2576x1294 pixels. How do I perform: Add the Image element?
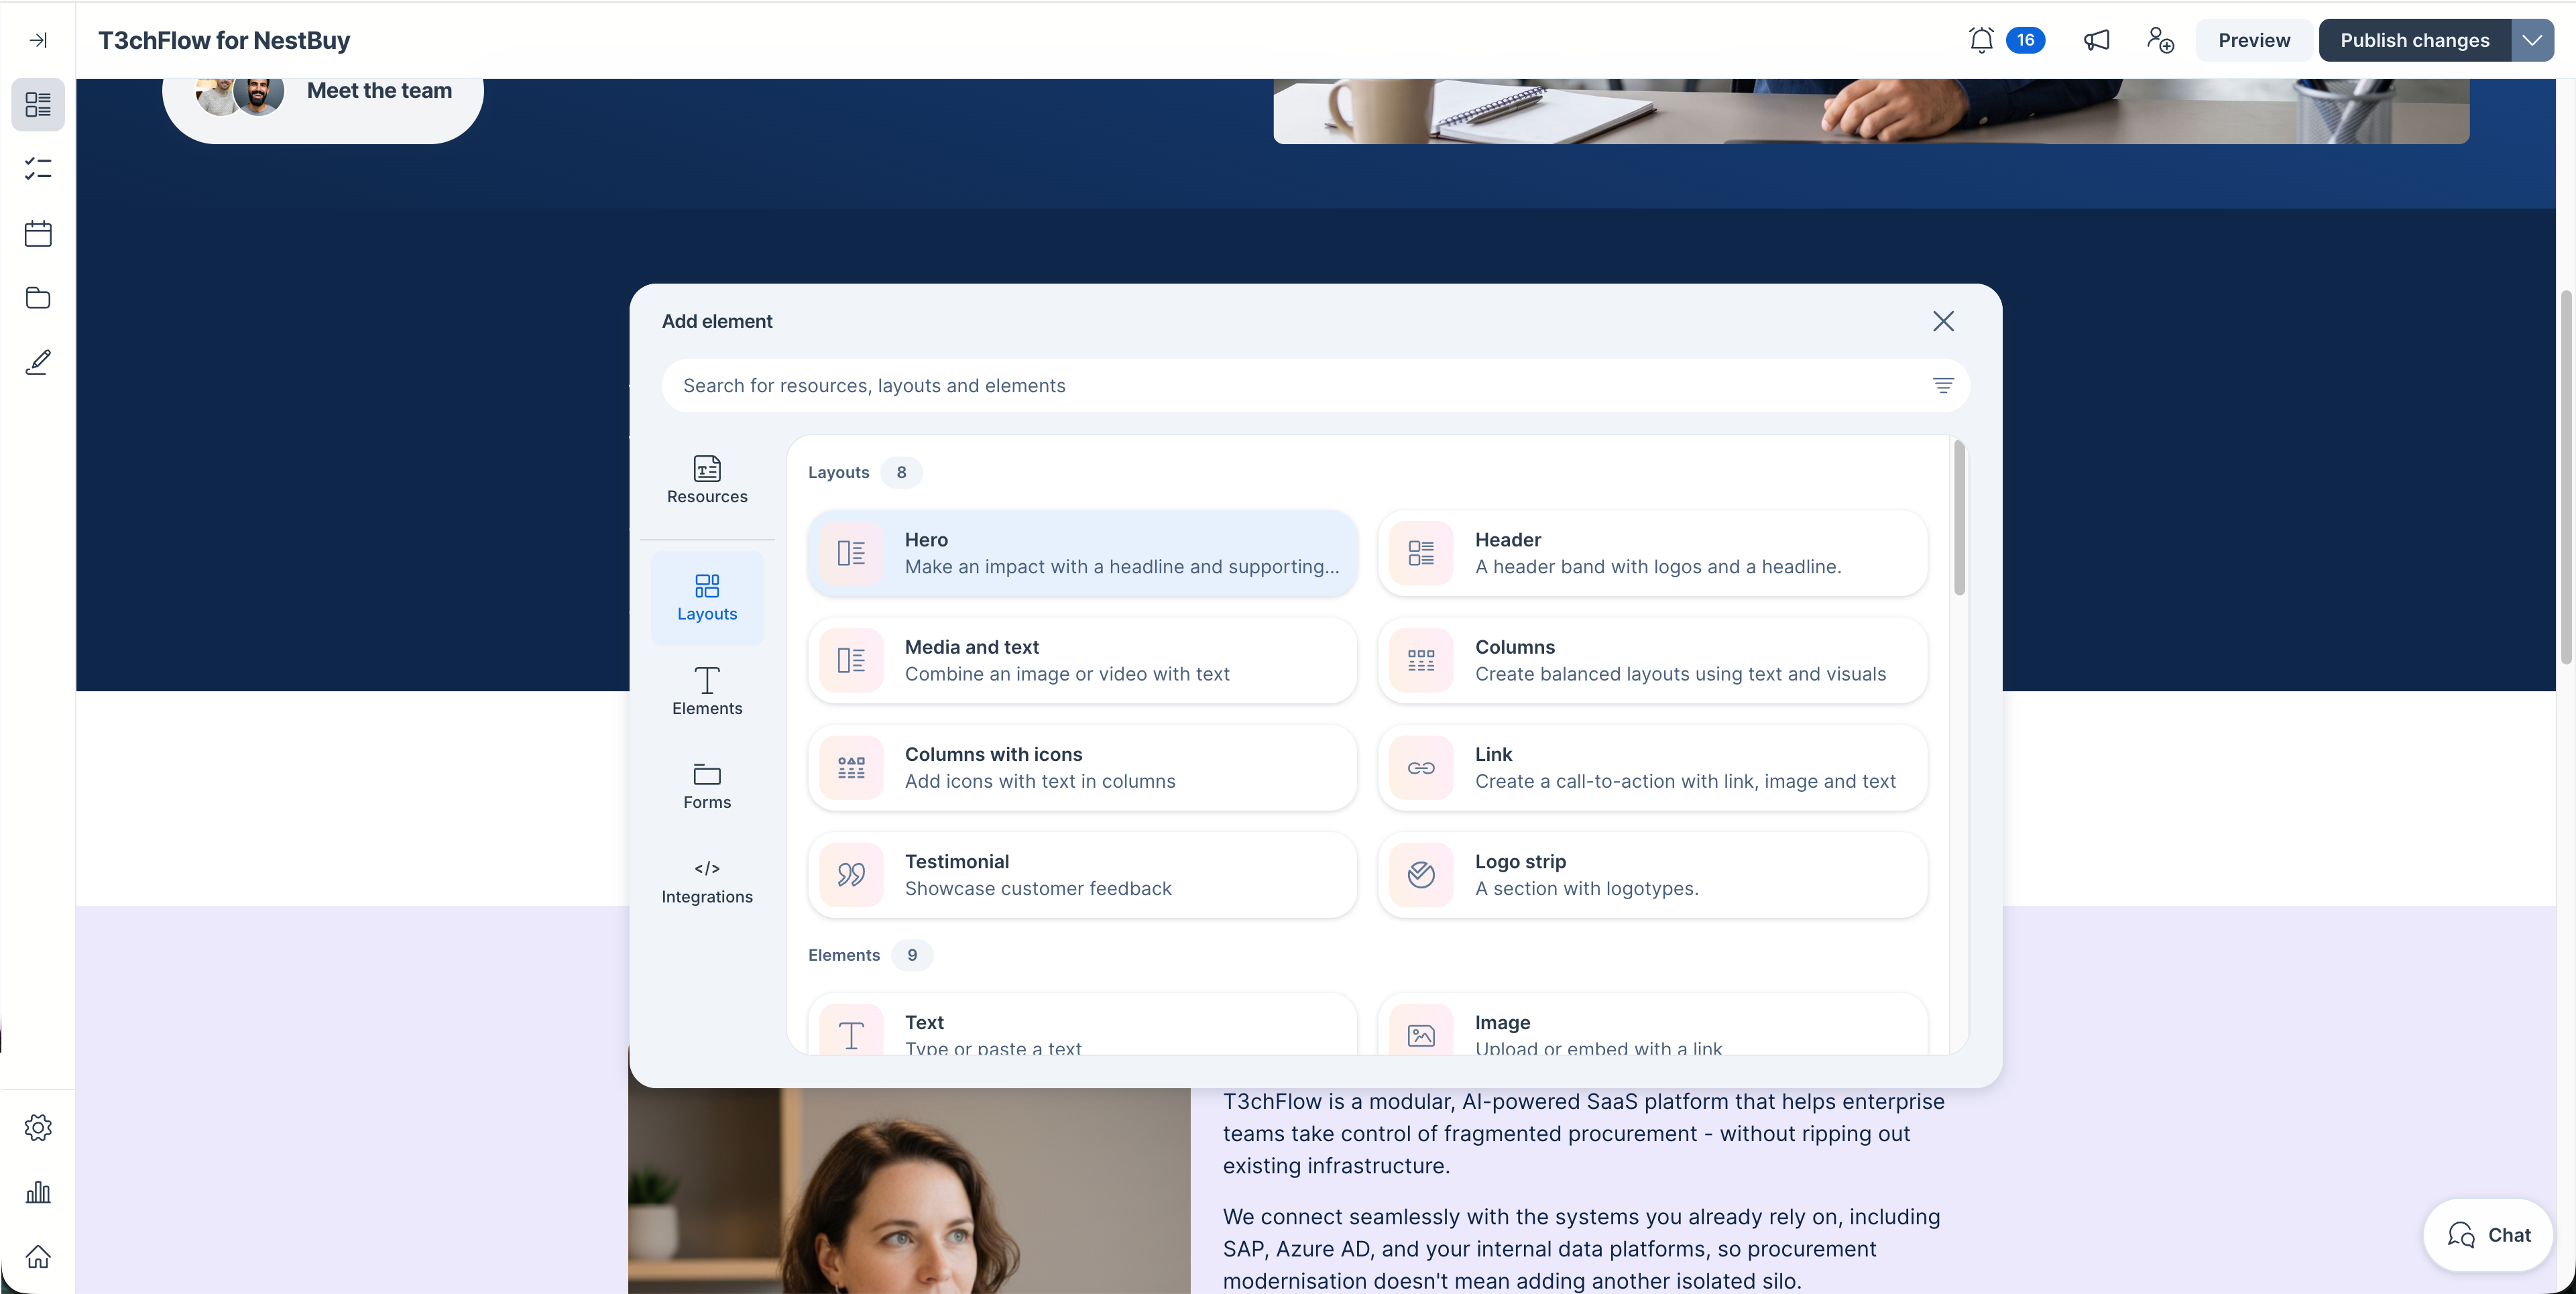coord(1652,1024)
